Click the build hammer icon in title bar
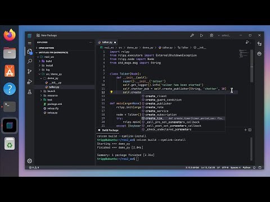This screenshot has height=202, width=270. coord(192,35)
